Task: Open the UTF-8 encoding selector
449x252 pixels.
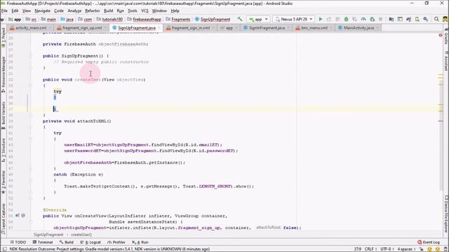Action: [387, 249]
